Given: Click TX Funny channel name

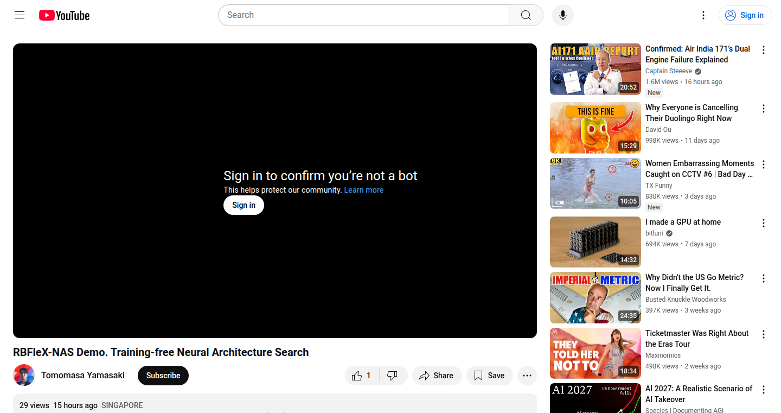Looking at the screenshot, I should (659, 186).
